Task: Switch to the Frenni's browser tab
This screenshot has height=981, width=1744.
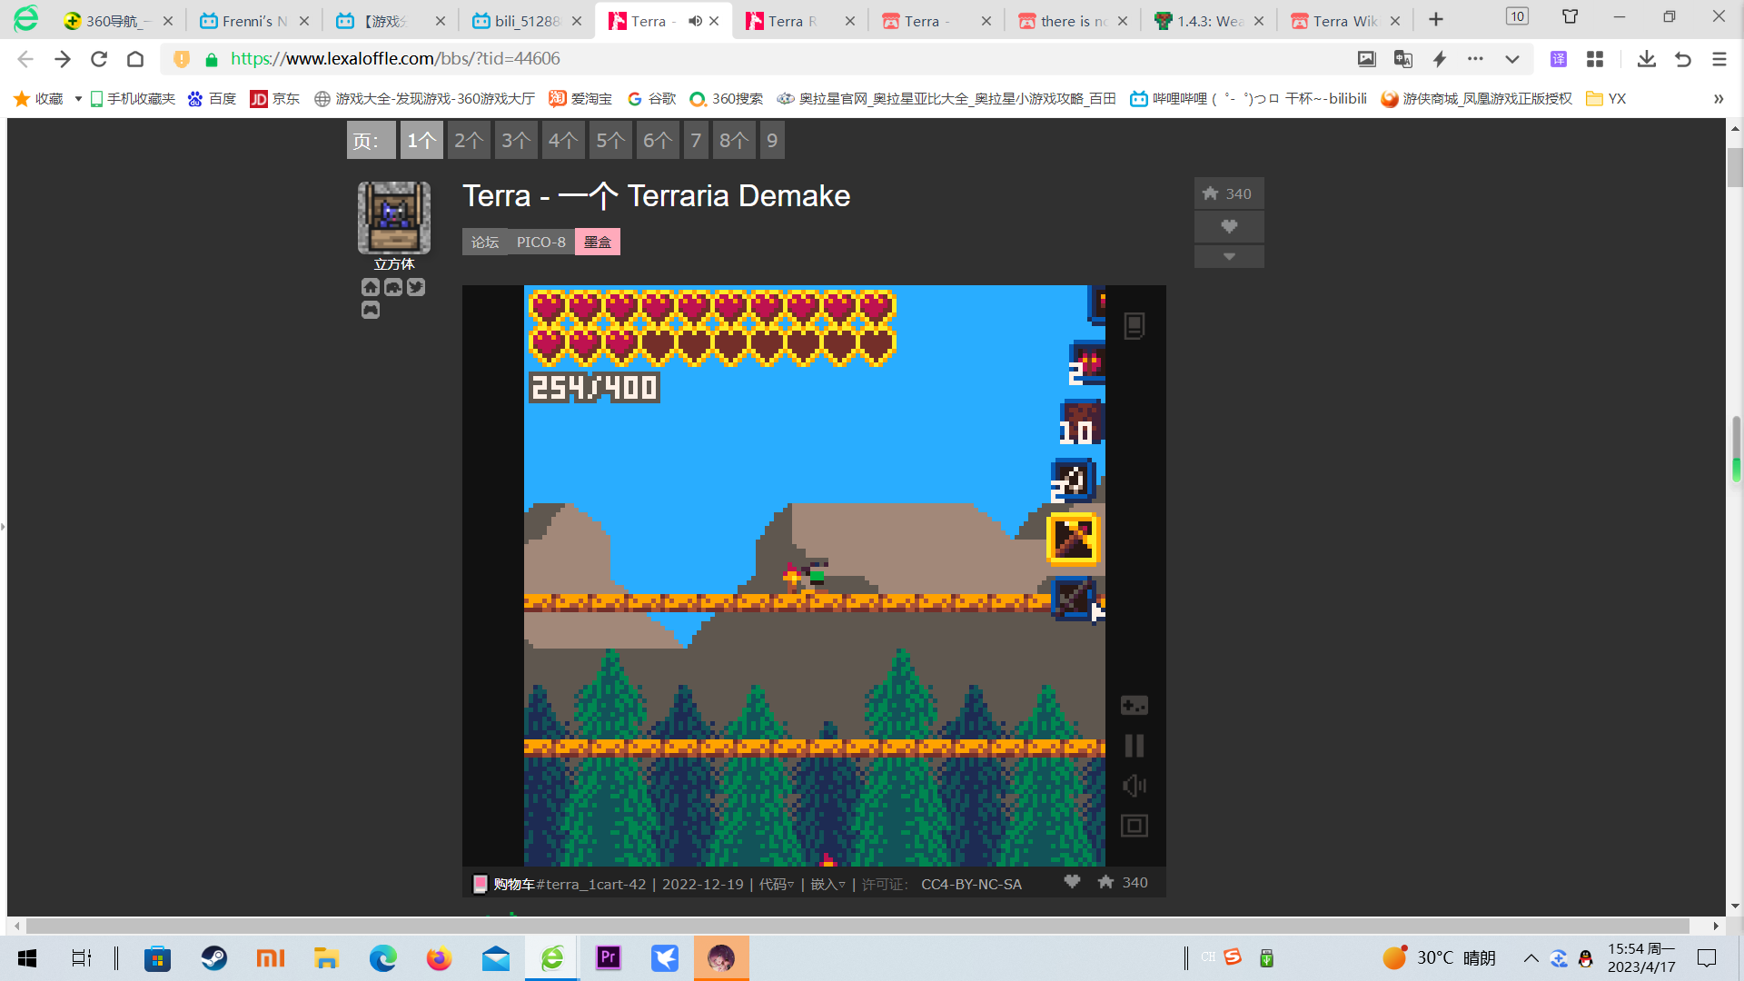Action: pyautogui.click(x=254, y=21)
